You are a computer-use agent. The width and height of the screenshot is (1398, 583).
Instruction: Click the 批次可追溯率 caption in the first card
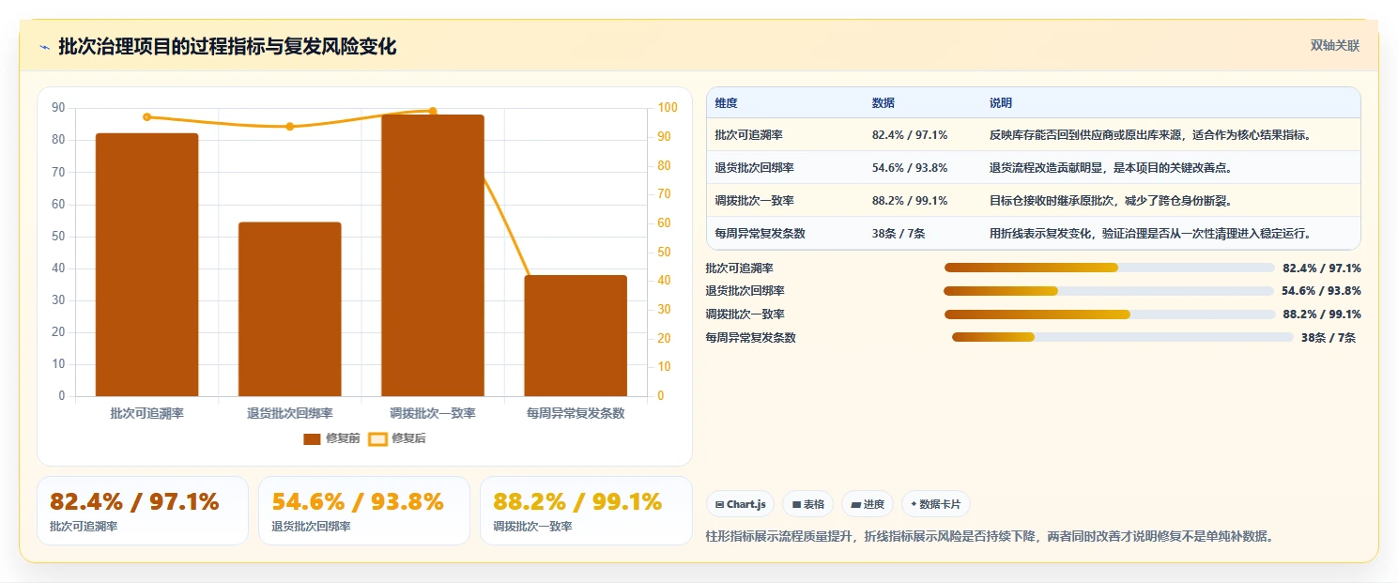point(84,527)
